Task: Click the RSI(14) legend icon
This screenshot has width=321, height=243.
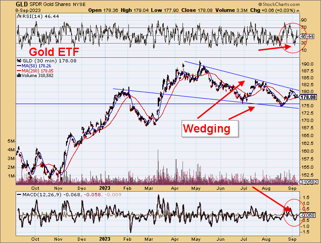Action: pyautogui.click(x=19, y=16)
